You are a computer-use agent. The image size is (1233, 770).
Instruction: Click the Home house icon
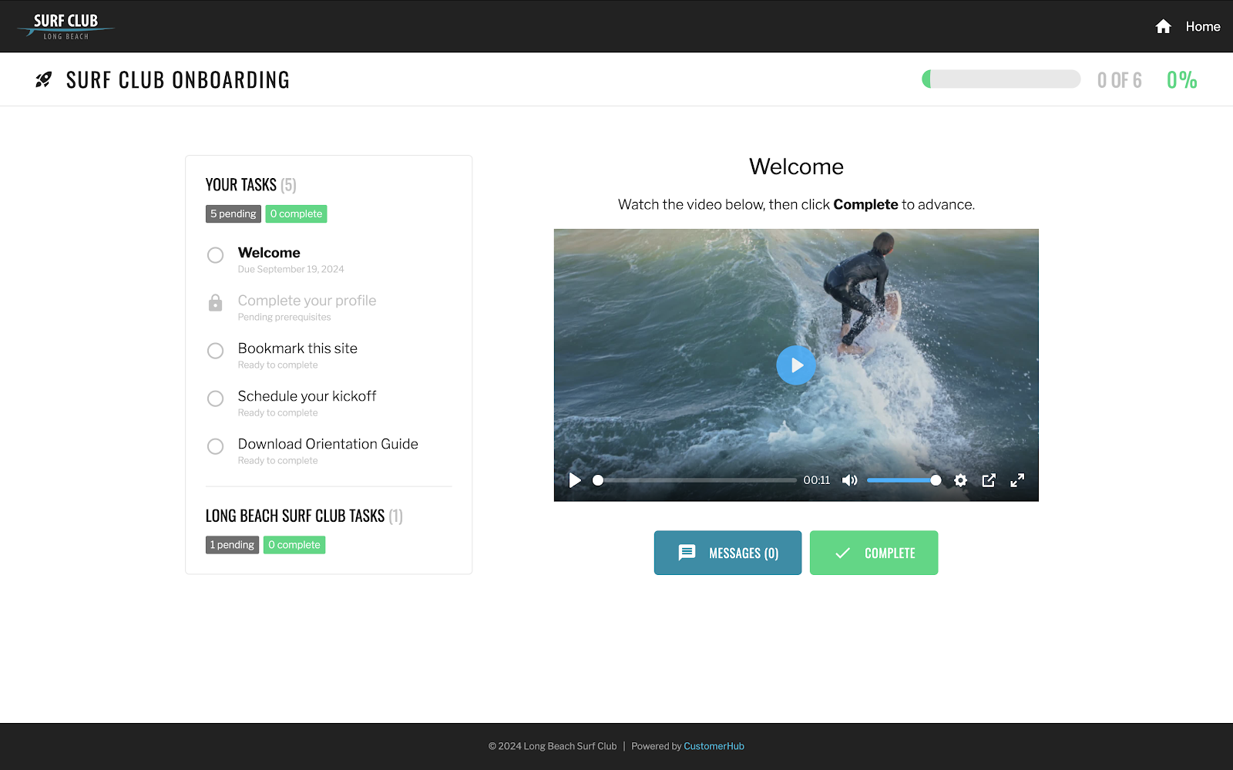(x=1163, y=27)
